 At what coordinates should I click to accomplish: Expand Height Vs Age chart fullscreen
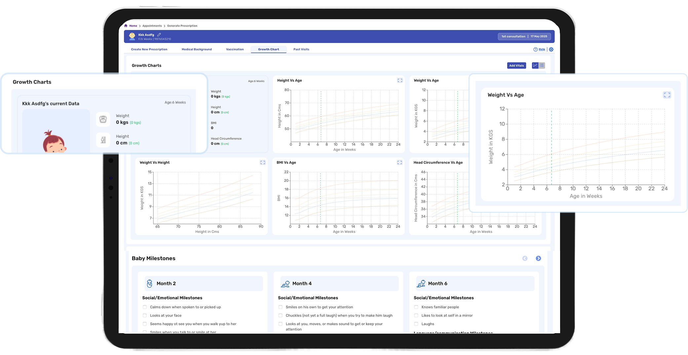[x=400, y=80]
